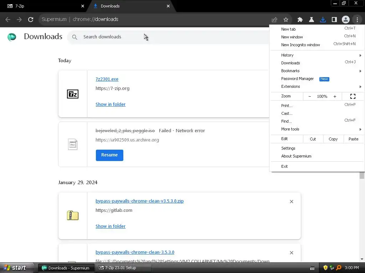Open the flask experiments icon
365x273 pixels.
click(x=312, y=20)
